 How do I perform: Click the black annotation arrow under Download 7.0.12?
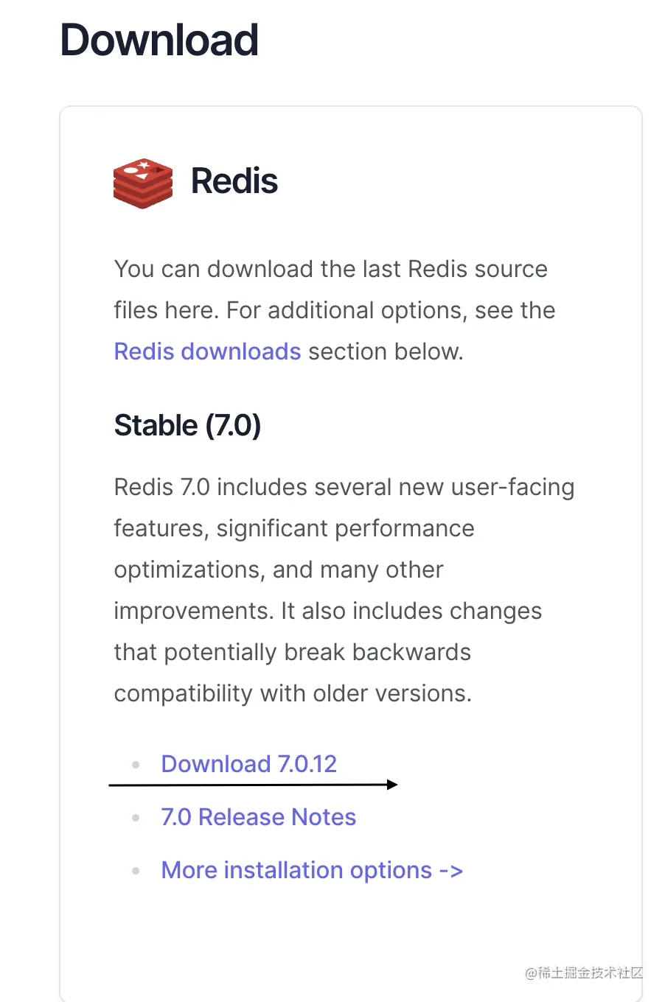(254, 785)
